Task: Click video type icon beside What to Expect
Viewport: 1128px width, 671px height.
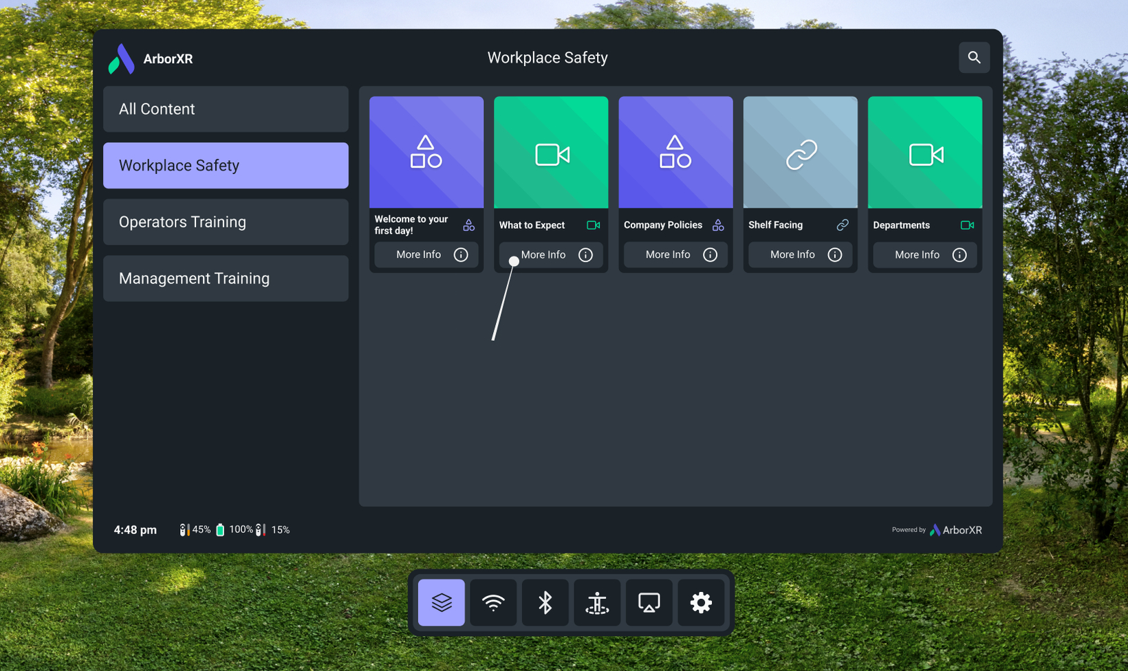Action: tap(594, 225)
